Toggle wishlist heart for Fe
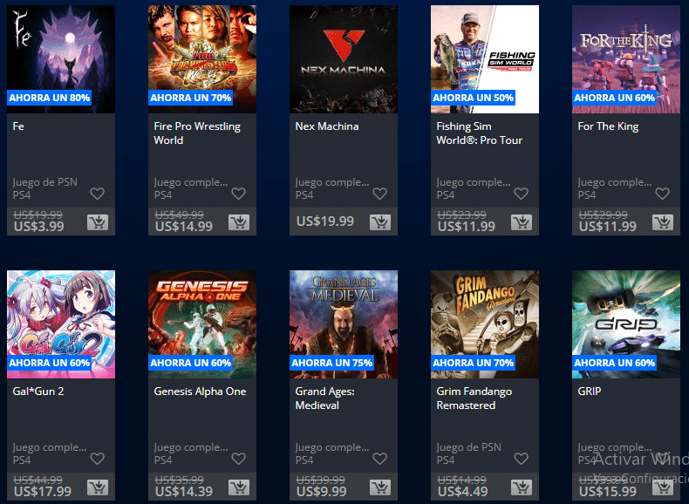 click(98, 194)
